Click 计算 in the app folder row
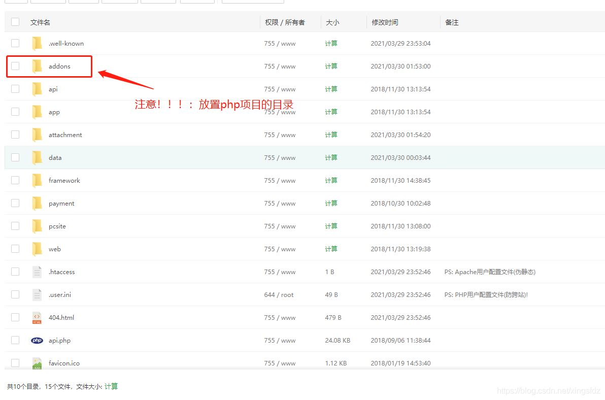The height and width of the screenshot is (400, 605). click(x=331, y=112)
